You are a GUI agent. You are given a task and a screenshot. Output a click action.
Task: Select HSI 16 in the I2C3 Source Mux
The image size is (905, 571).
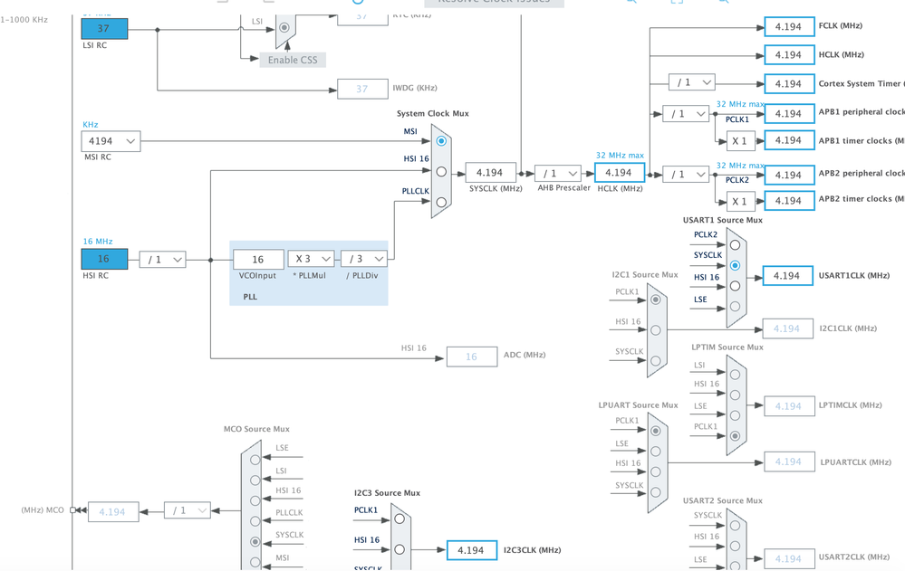click(x=400, y=549)
